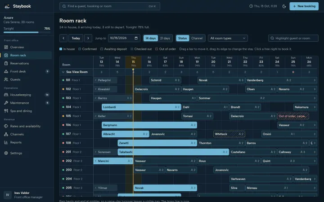Click the Housekeeping bed icon
The width and height of the screenshot is (324, 202).
(6, 95)
